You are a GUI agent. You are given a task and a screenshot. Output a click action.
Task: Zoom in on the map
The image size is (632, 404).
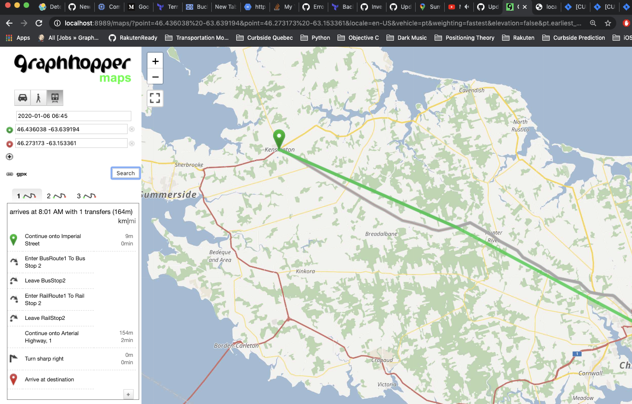[x=155, y=60]
